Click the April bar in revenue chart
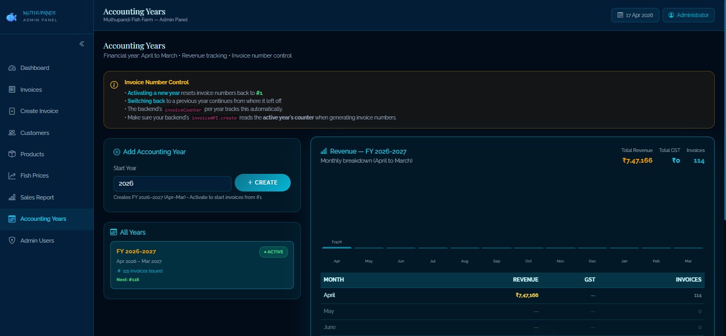The width and height of the screenshot is (726, 336). click(337, 247)
